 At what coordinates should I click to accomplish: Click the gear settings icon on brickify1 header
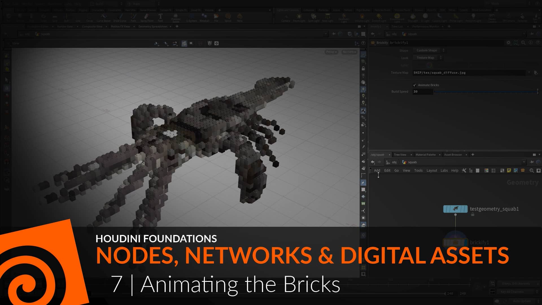pyautogui.click(x=508, y=43)
